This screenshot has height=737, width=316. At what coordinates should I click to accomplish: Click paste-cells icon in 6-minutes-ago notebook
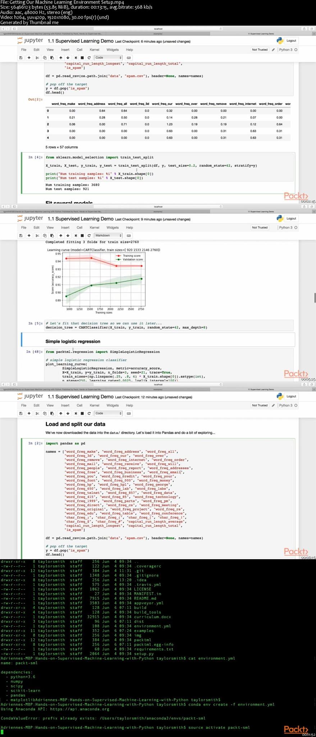[52, 58]
